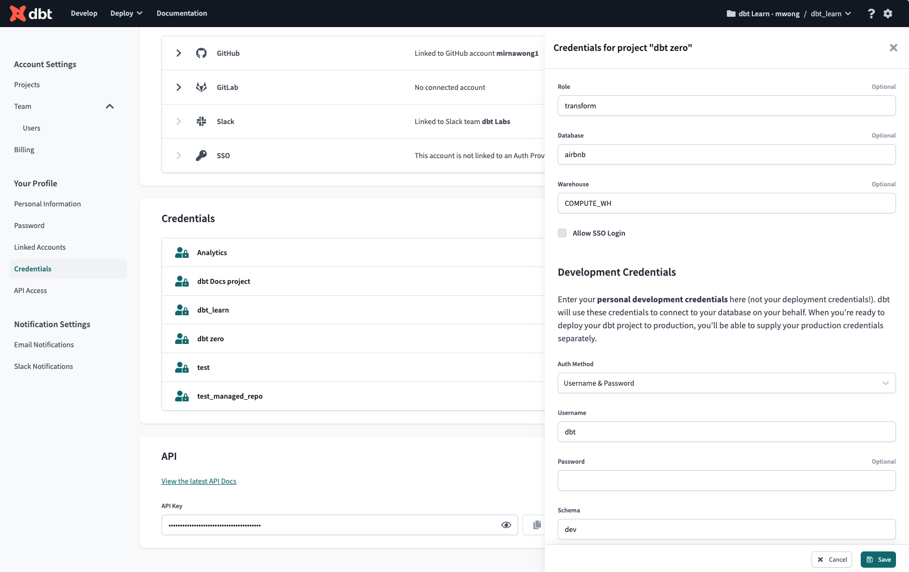Viewport: 909px width, 572px height.
Task: Enable the Allow SSO Login checkbox
Action: click(562, 232)
